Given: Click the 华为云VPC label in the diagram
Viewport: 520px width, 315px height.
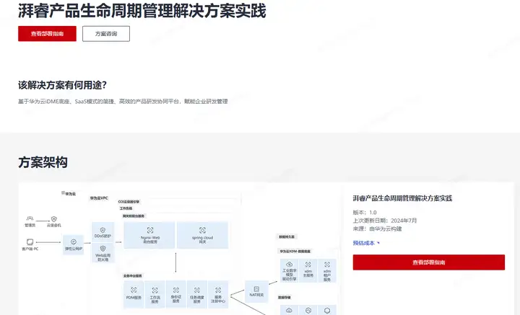Looking at the screenshot, I should (x=99, y=198).
